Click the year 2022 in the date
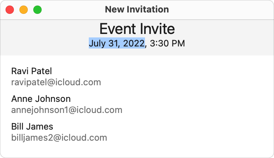This screenshot has height=158, width=274. point(134,43)
